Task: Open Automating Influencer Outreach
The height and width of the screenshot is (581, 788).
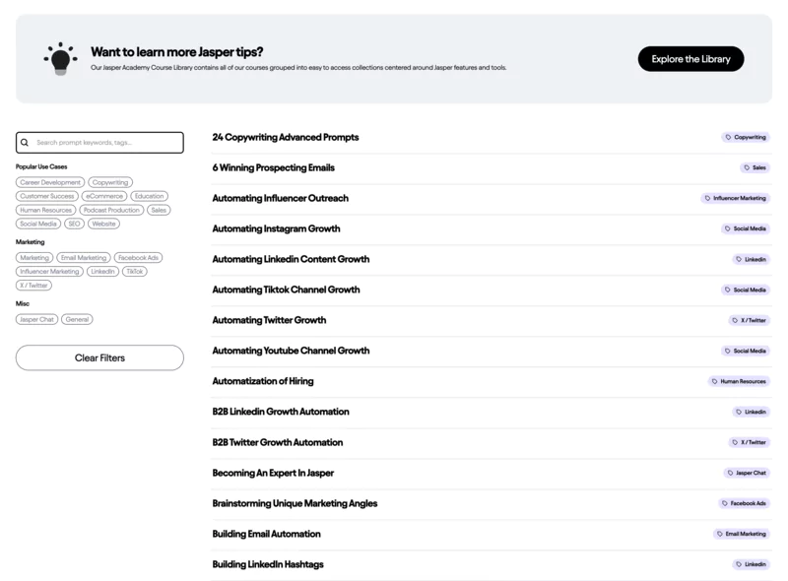Action: tap(281, 198)
